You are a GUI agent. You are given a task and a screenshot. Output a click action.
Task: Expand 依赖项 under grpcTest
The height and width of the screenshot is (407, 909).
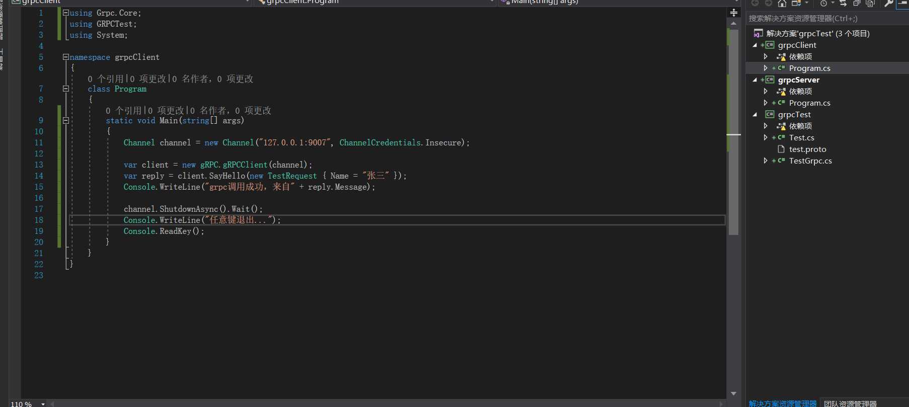pyautogui.click(x=766, y=126)
